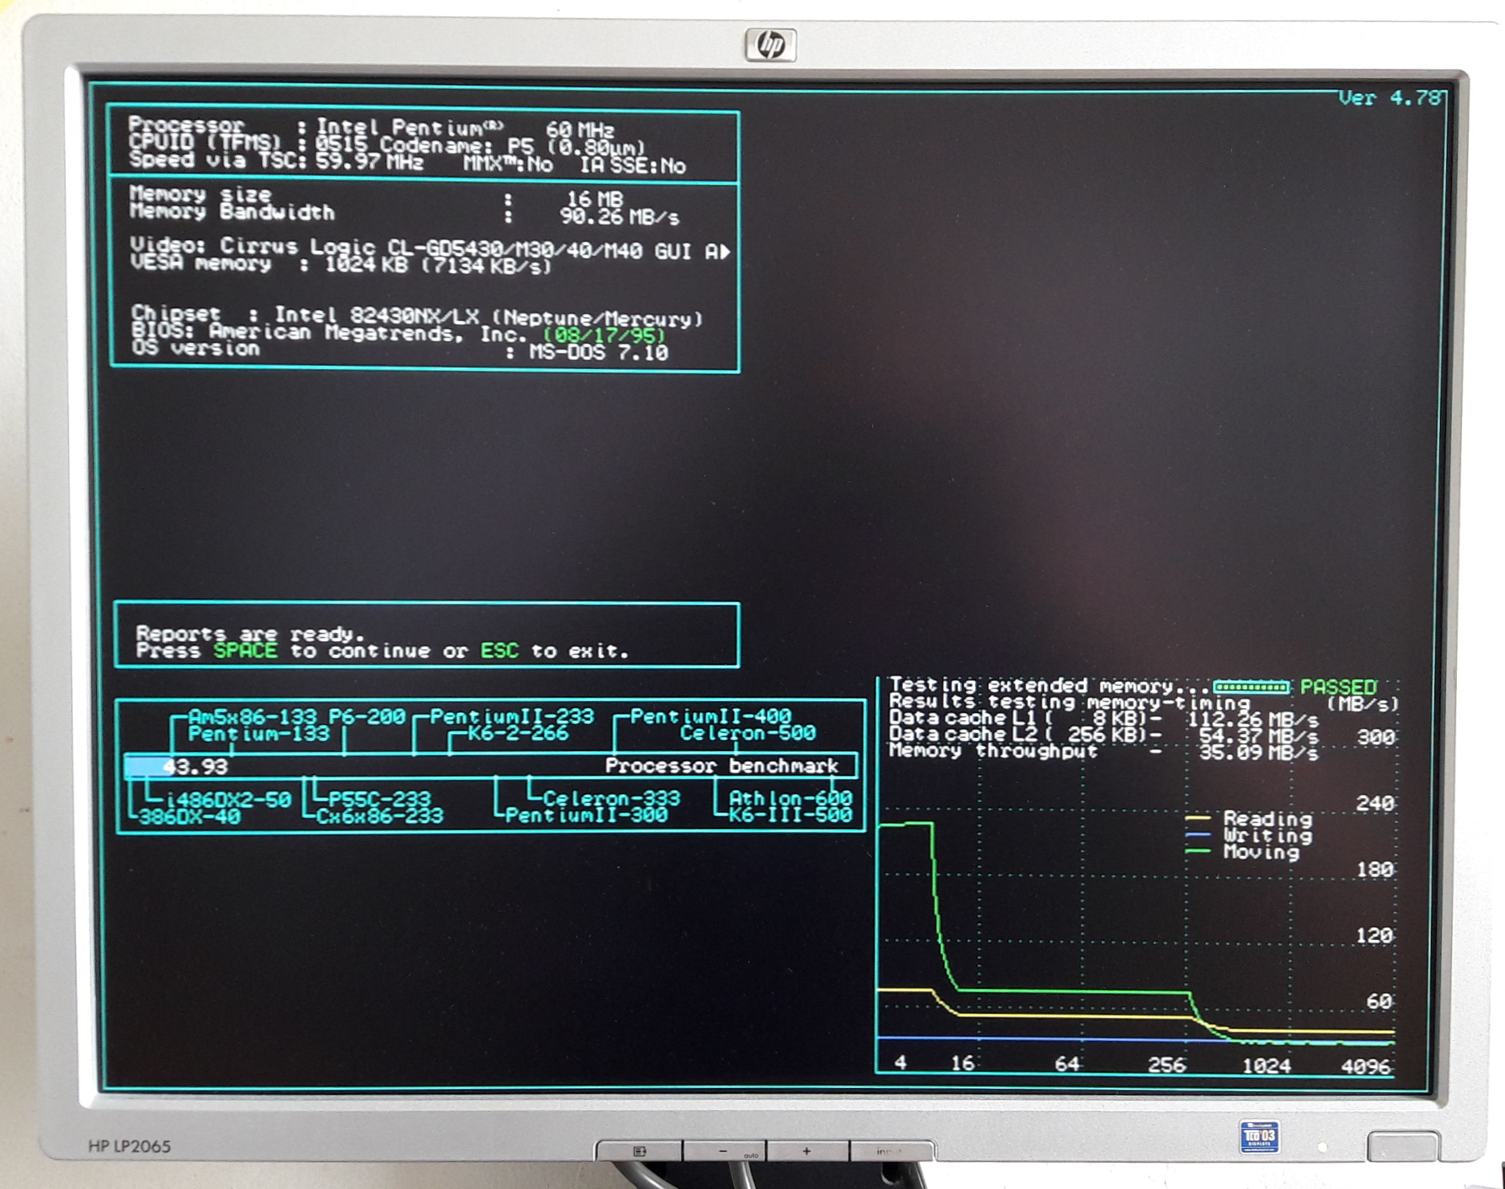Image resolution: width=1505 pixels, height=1189 pixels.
Task: Click the green BIOS date (08/17/95)
Action: click(603, 335)
